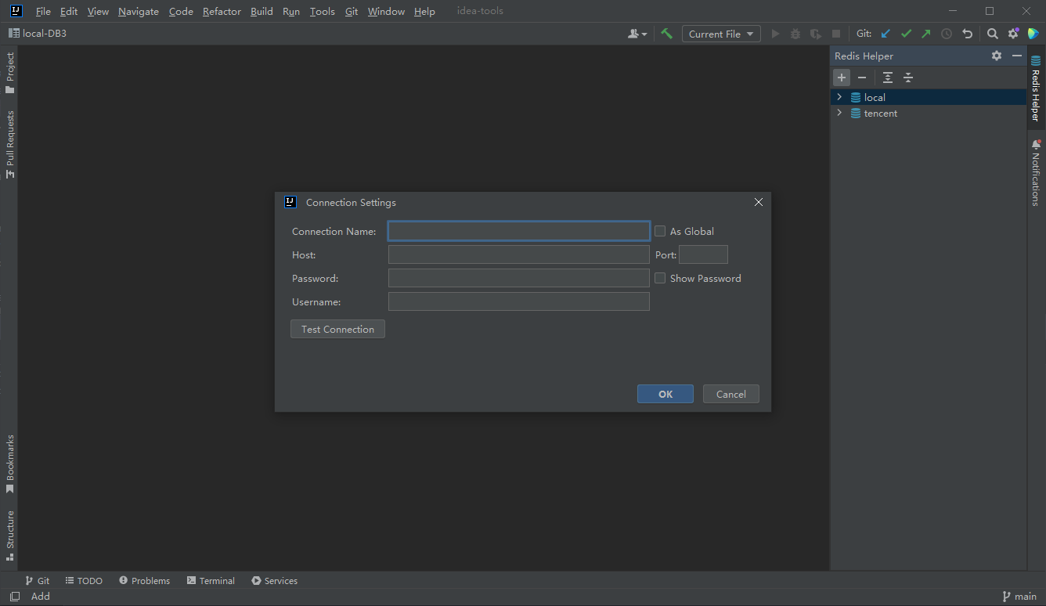Viewport: 1046px width, 606px height.
Task: Open Git Show History clock icon
Action: [x=947, y=34]
